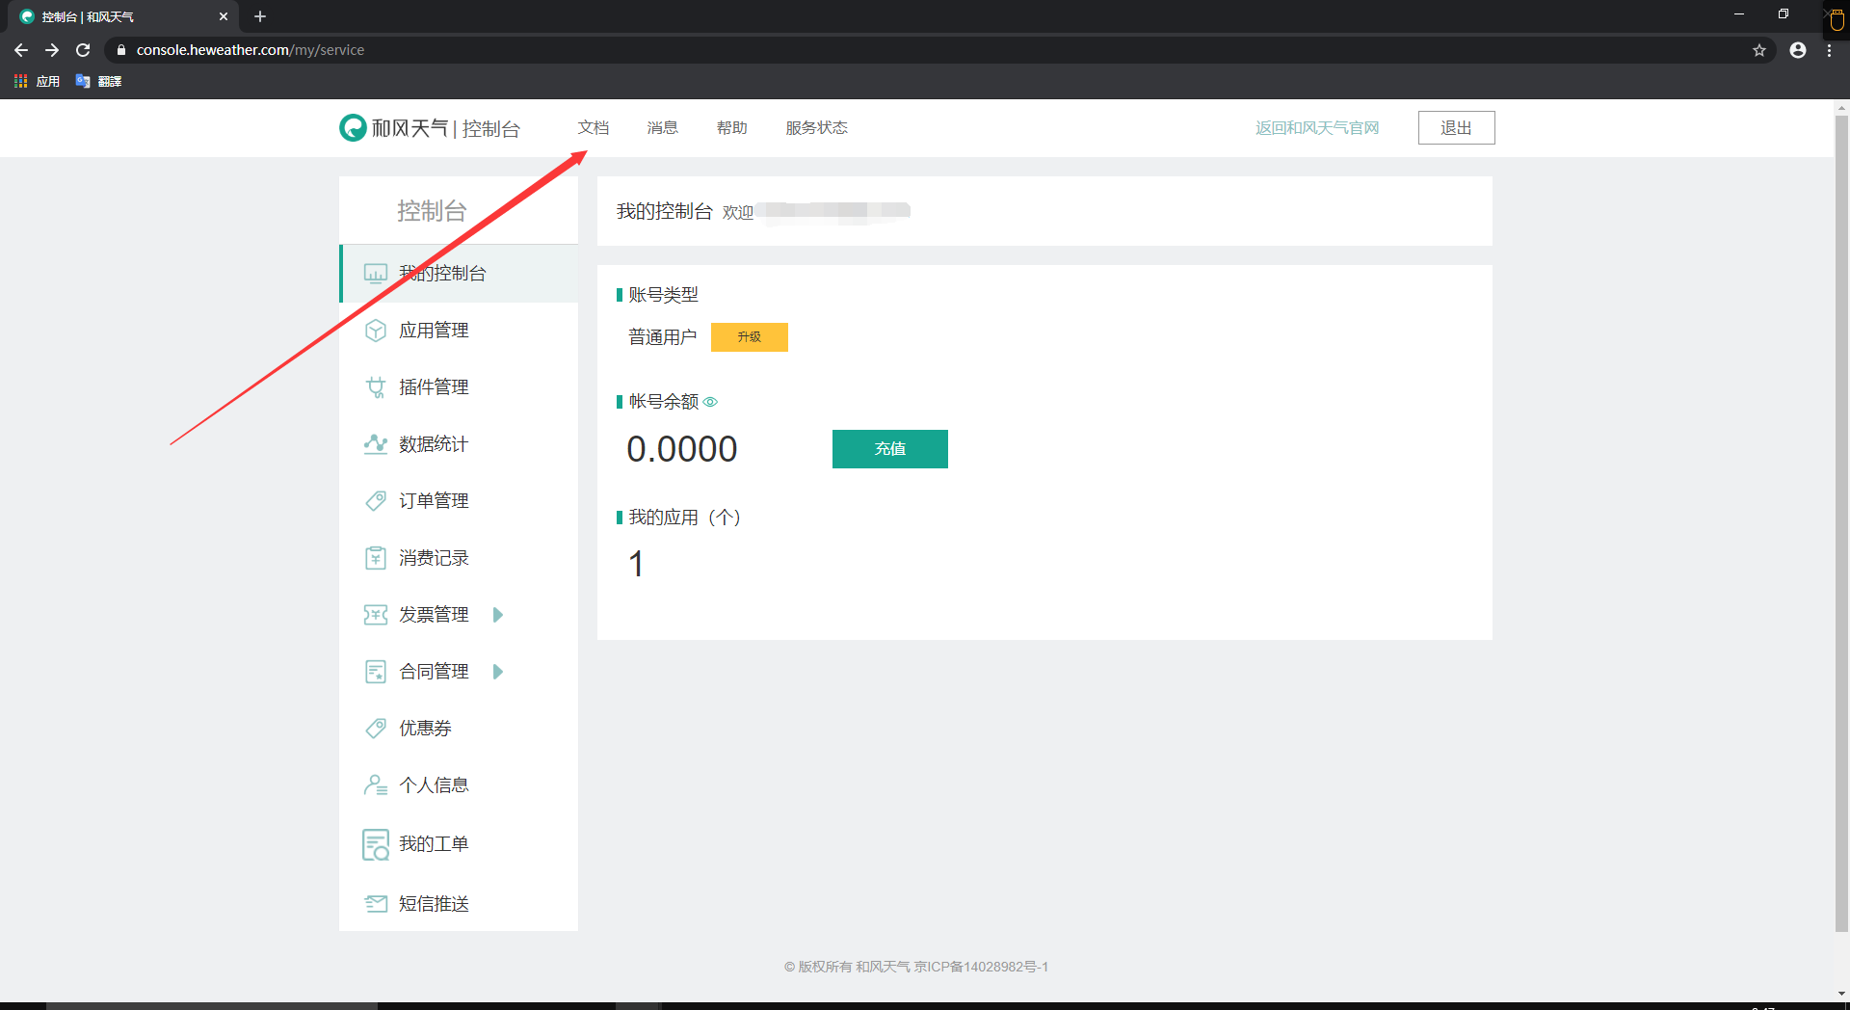Toggle balance visibility eye icon next to 帐号余额
The image size is (1850, 1010).
tap(710, 402)
